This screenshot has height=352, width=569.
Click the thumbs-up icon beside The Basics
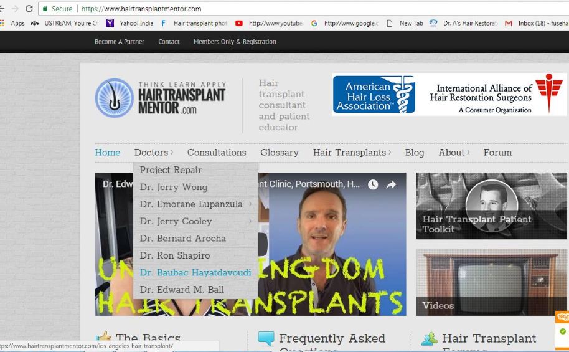point(103,338)
